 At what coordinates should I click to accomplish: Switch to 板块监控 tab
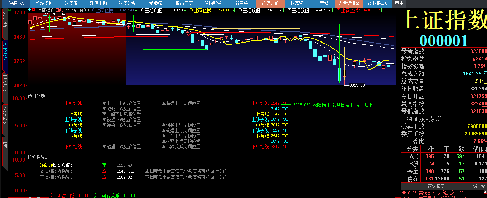44,3
